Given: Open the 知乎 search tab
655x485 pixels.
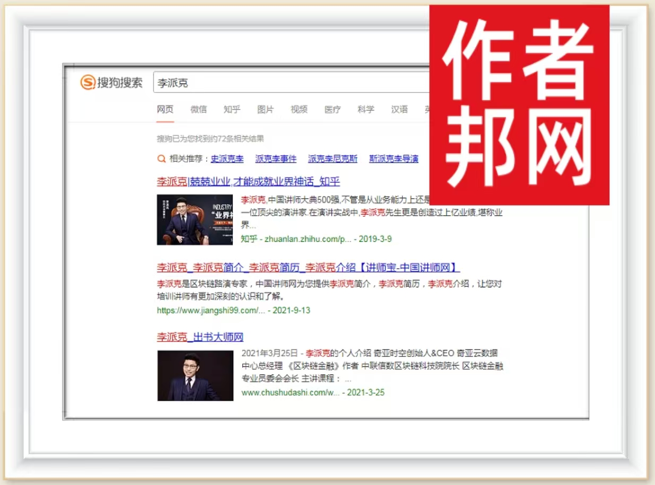Looking at the screenshot, I should coord(232,109).
